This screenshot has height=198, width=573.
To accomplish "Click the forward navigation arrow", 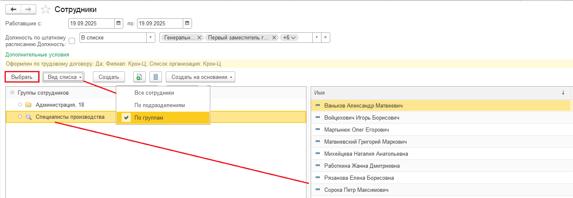I will [28, 9].
